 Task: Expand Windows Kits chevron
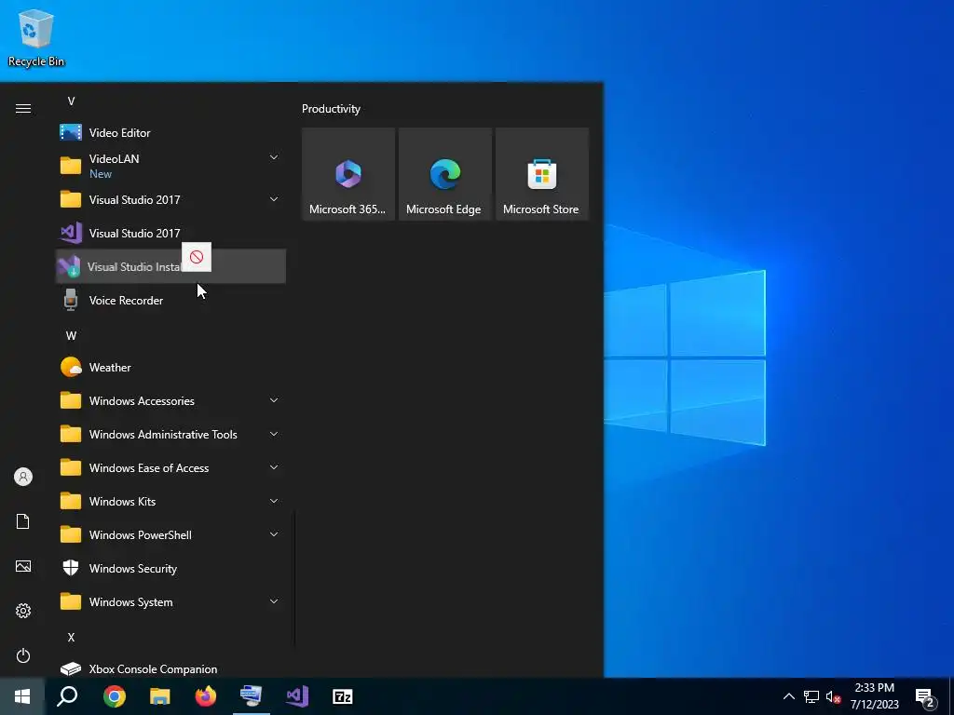(274, 501)
